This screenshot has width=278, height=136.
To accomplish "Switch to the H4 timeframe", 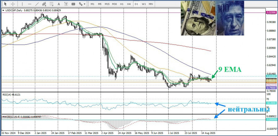I will click(129, 4).
